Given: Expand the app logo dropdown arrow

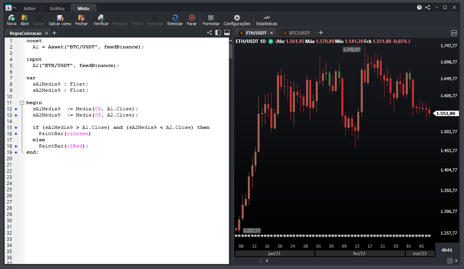Looking at the screenshot, I should point(14,8).
